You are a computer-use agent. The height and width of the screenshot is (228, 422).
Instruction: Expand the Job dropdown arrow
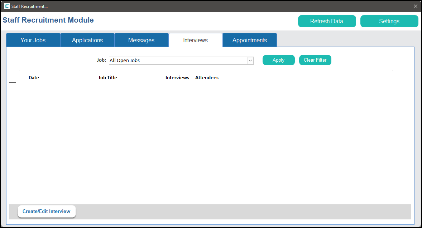pyautogui.click(x=250, y=61)
